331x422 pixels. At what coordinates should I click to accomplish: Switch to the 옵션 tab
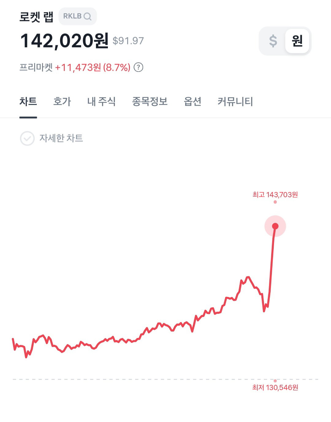tap(192, 102)
